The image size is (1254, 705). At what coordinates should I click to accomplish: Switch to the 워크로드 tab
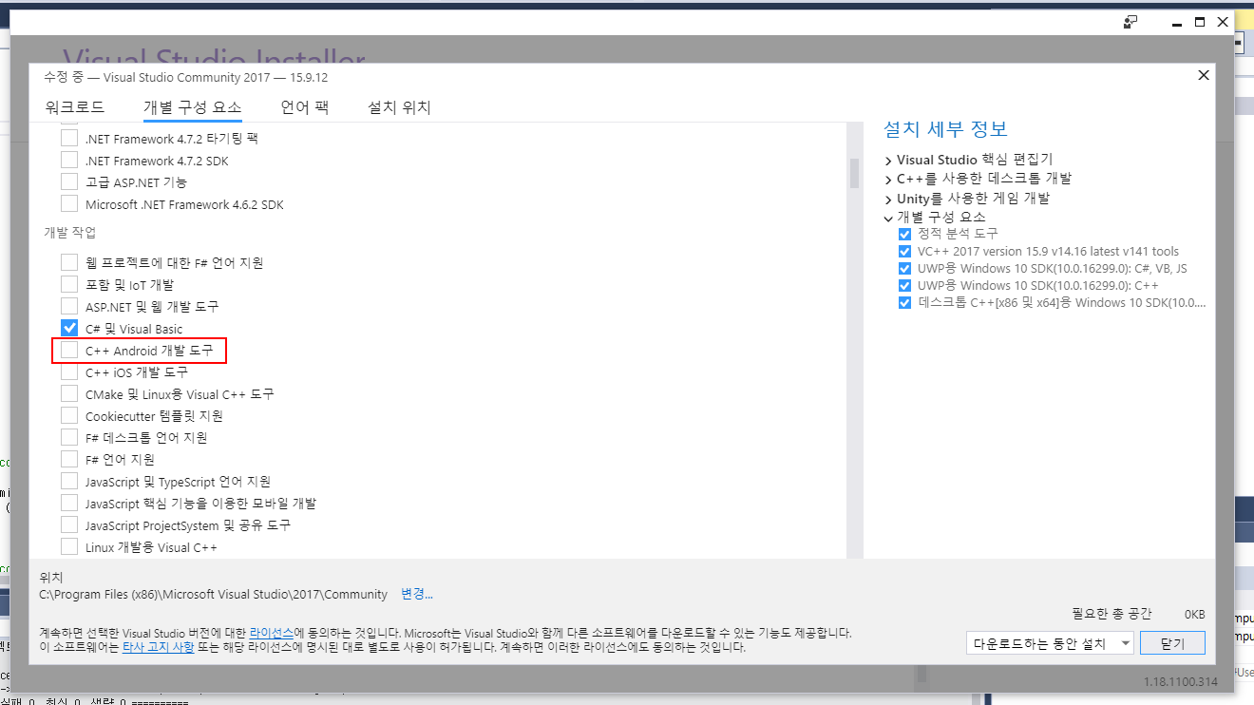tap(75, 107)
